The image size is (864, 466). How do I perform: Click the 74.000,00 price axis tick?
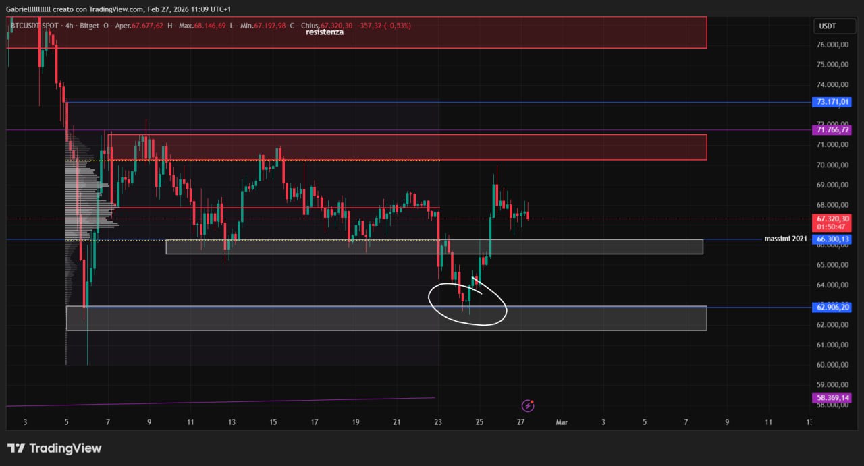tap(832, 85)
